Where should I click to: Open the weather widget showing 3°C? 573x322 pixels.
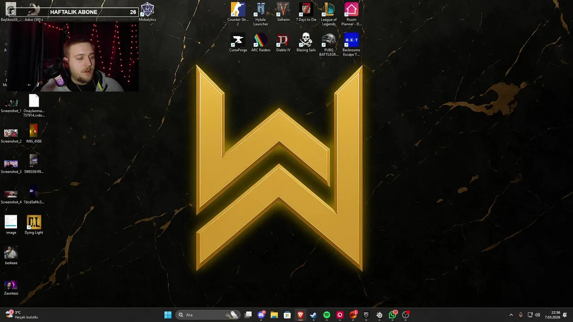[x=21, y=315]
